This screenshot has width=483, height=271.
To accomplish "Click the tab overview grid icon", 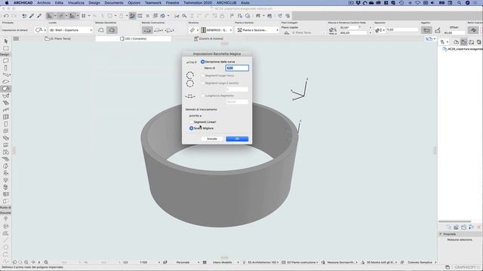I will (x=16, y=38).
